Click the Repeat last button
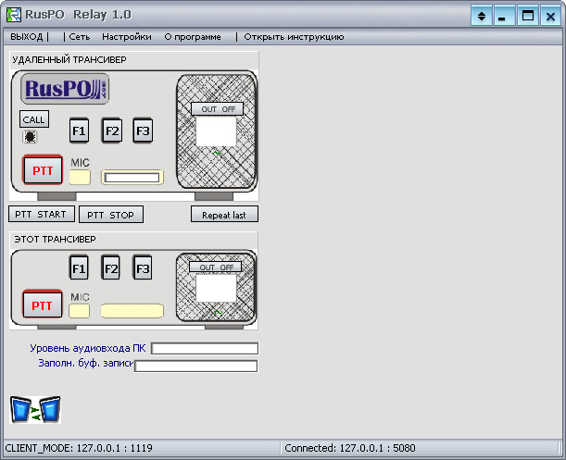566x460 pixels. [x=224, y=215]
